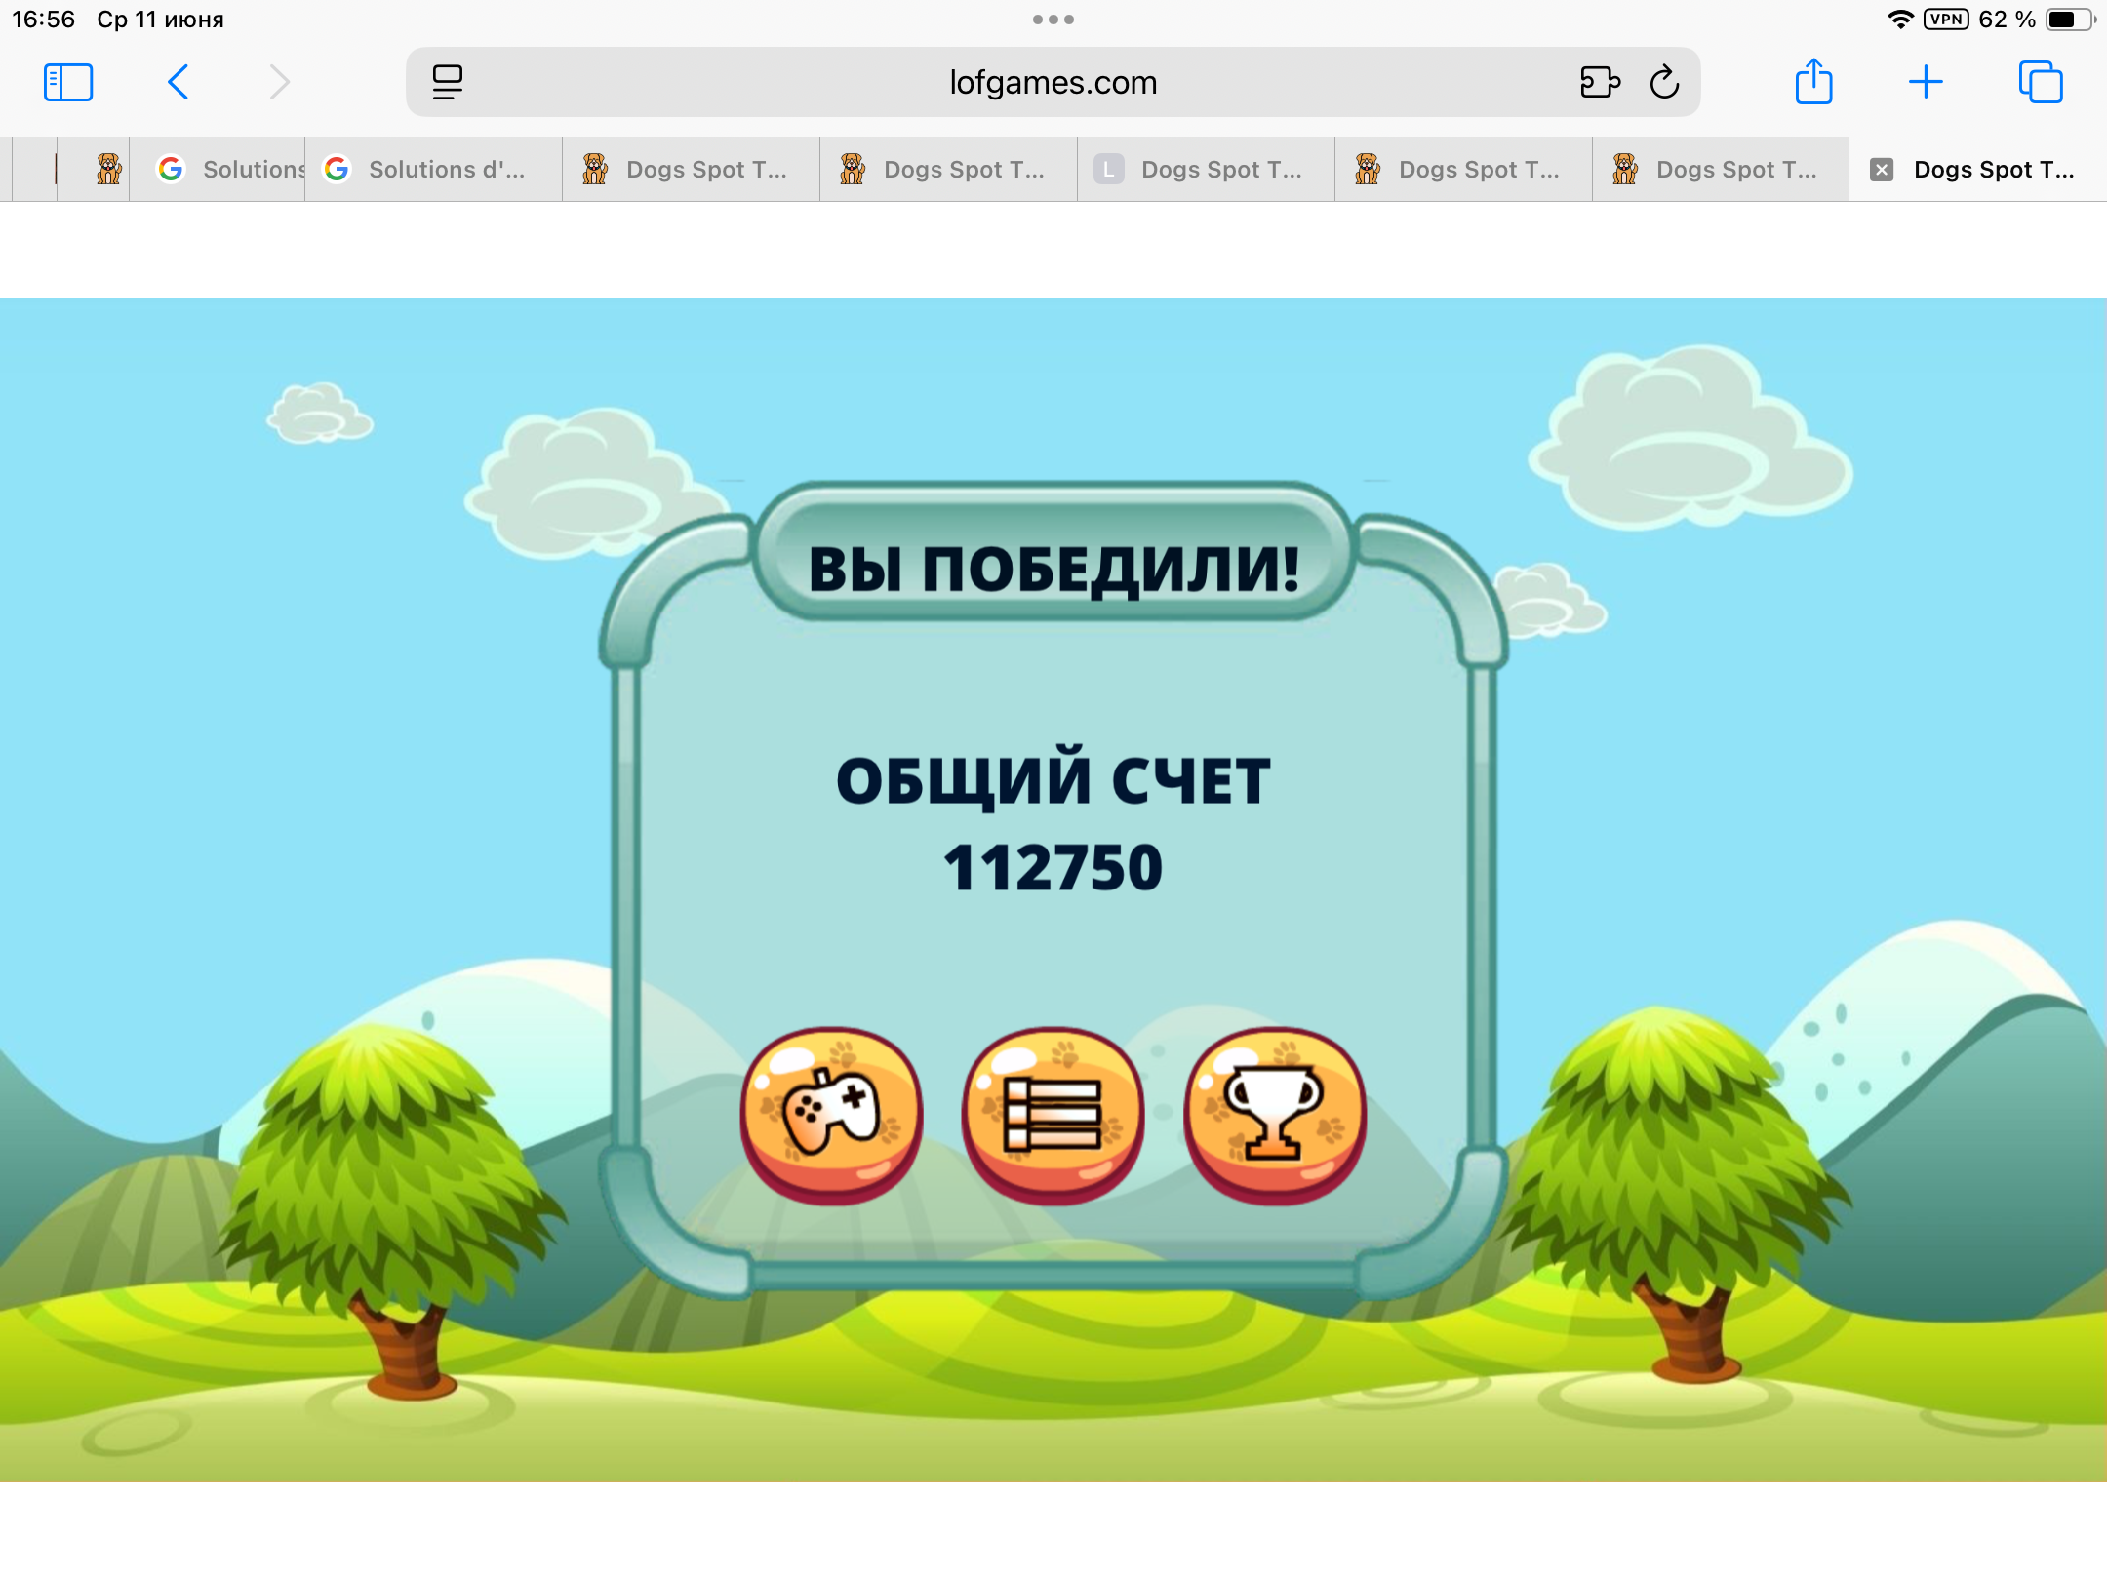Reload the lofgames.com page

coord(1665,83)
